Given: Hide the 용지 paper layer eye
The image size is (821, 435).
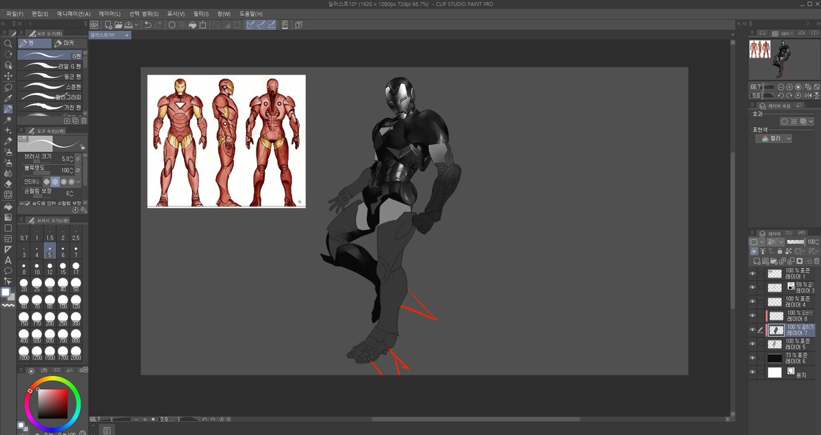Looking at the screenshot, I should point(753,373).
